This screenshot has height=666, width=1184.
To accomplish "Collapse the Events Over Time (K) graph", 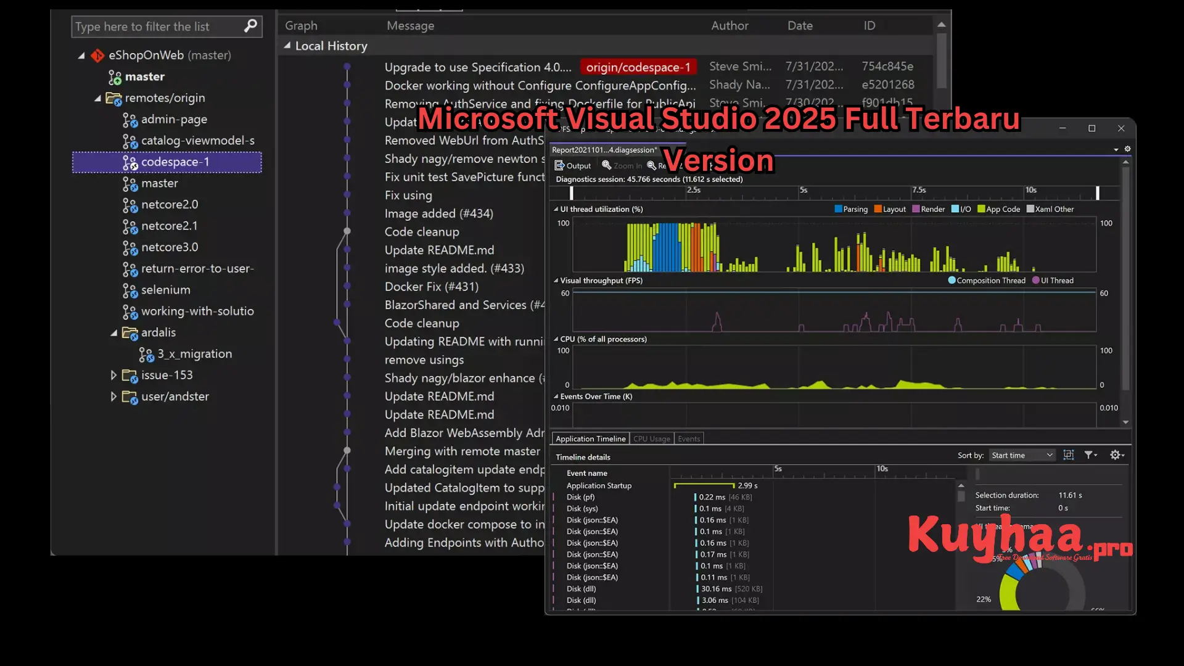I will (x=556, y=397).
